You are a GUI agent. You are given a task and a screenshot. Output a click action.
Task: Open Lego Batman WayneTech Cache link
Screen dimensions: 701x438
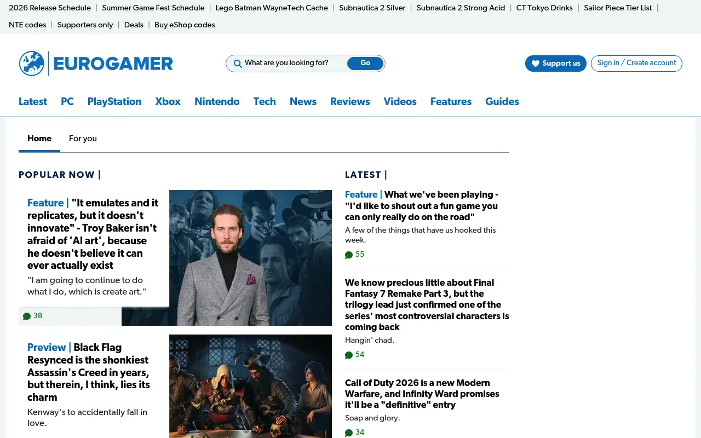click(x=272, y=8)
